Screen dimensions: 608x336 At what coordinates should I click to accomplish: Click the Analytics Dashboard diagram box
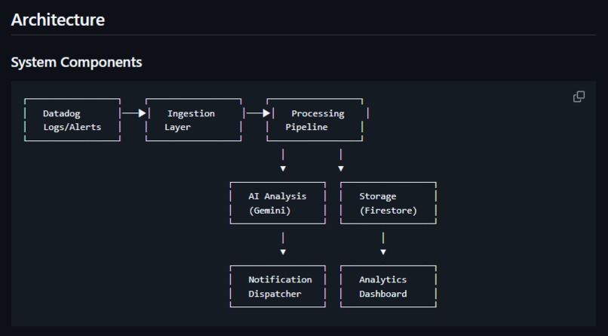tap(388, 286)
